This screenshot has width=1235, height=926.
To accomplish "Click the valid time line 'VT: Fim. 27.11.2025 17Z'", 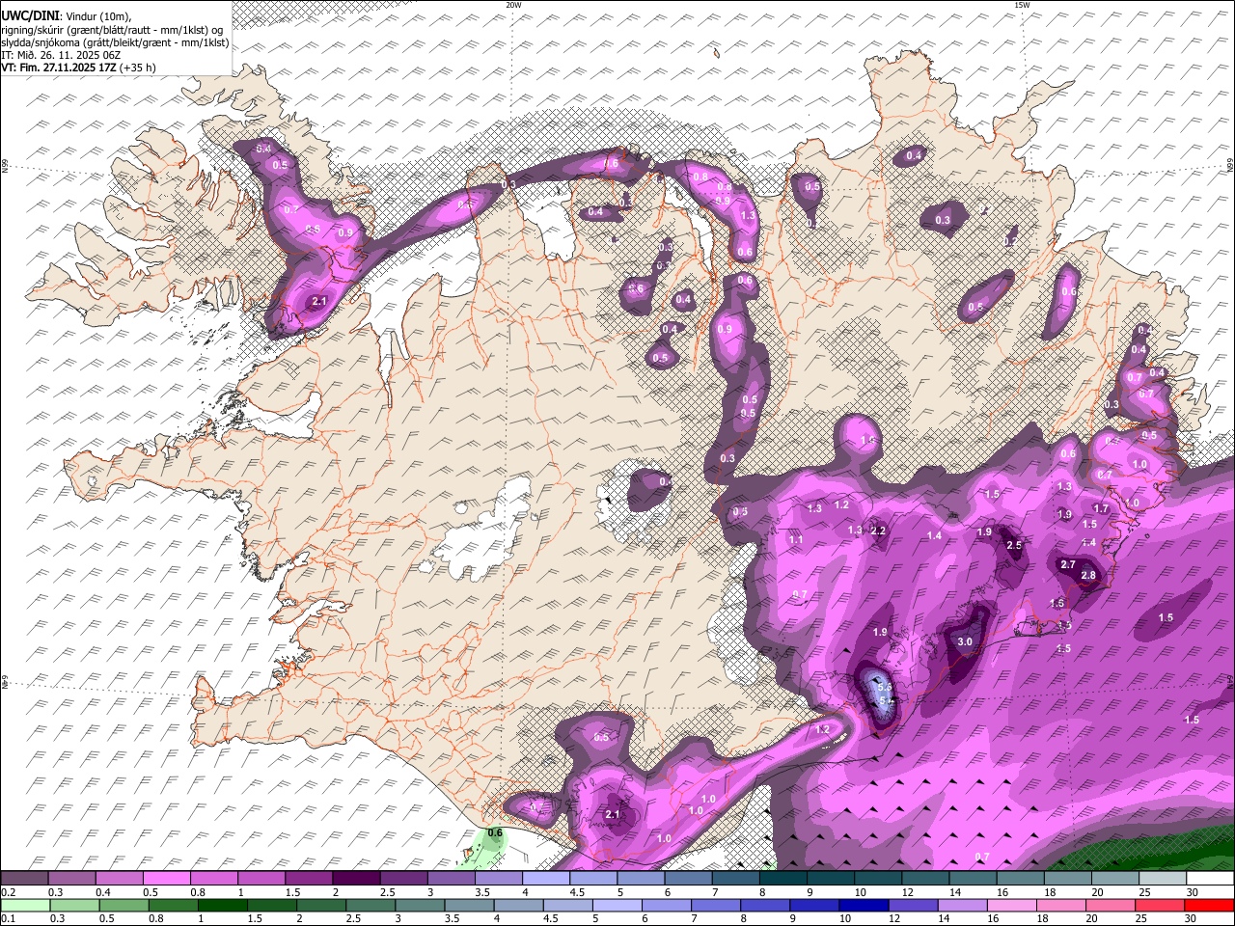I will (62, 68).
